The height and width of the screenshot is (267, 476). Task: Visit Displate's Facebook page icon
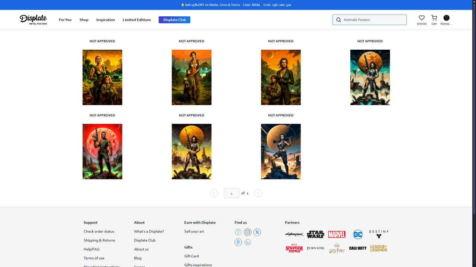238,232
